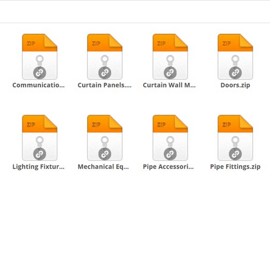
Task: Click the Pipe Fittings.zip file name
Action: coord(235,166)
